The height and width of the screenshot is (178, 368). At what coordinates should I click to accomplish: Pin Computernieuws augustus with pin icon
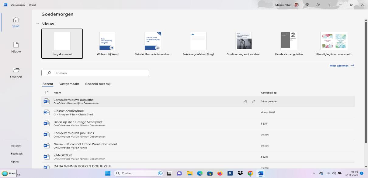point(254,101)
